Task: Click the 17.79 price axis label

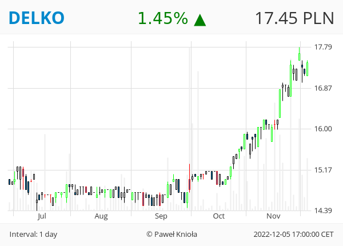Action: pyautogui.click(x=323, y=47)
